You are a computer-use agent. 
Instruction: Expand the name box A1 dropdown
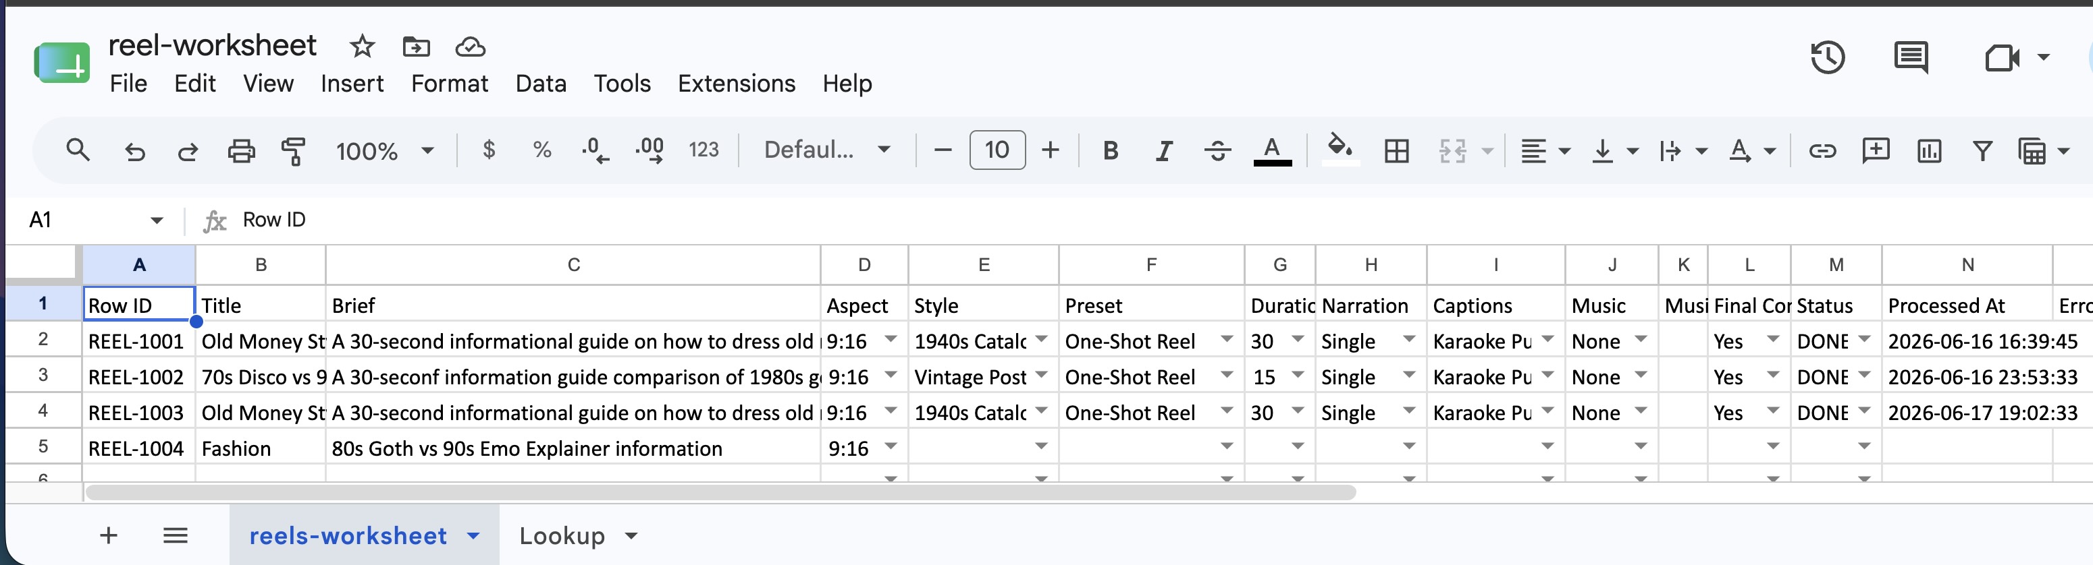(157, 220)
